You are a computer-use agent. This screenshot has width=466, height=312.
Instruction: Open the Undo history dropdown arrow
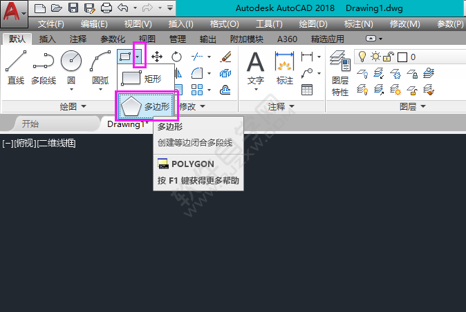[x=135, y=8]
